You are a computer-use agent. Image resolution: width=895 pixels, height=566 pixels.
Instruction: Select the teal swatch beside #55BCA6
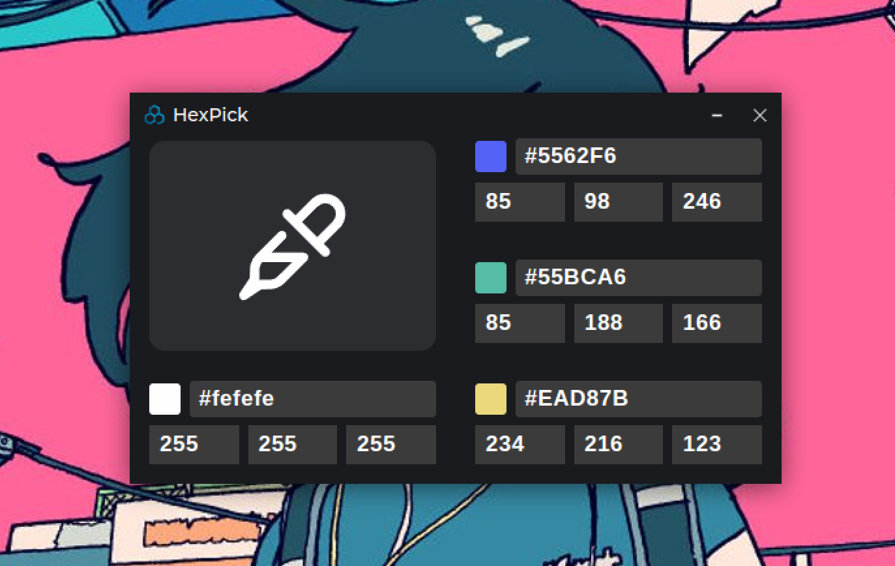coord(491,277)
